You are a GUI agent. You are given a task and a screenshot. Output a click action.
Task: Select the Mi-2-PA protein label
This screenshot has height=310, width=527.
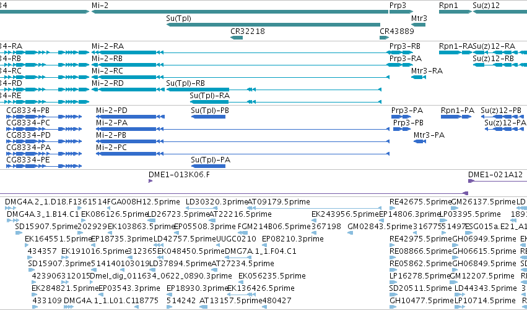pos(111,123)
